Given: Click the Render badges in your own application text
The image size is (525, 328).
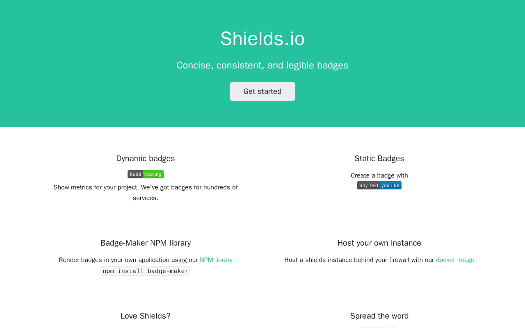Looking at the screenshot, I should (128, 260).
